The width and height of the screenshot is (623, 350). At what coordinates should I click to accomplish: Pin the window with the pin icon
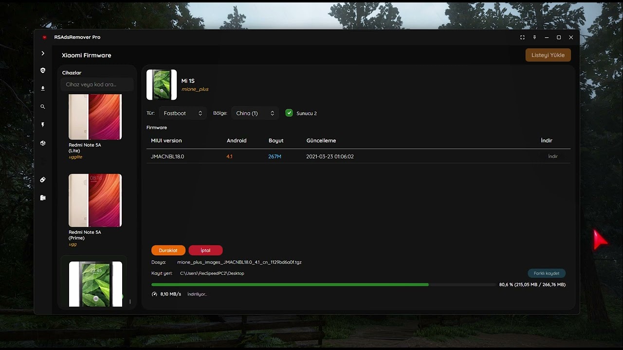[534, 37]
